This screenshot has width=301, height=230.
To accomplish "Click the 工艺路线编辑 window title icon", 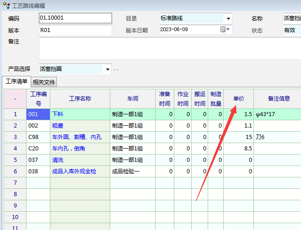I will [5, 5].
